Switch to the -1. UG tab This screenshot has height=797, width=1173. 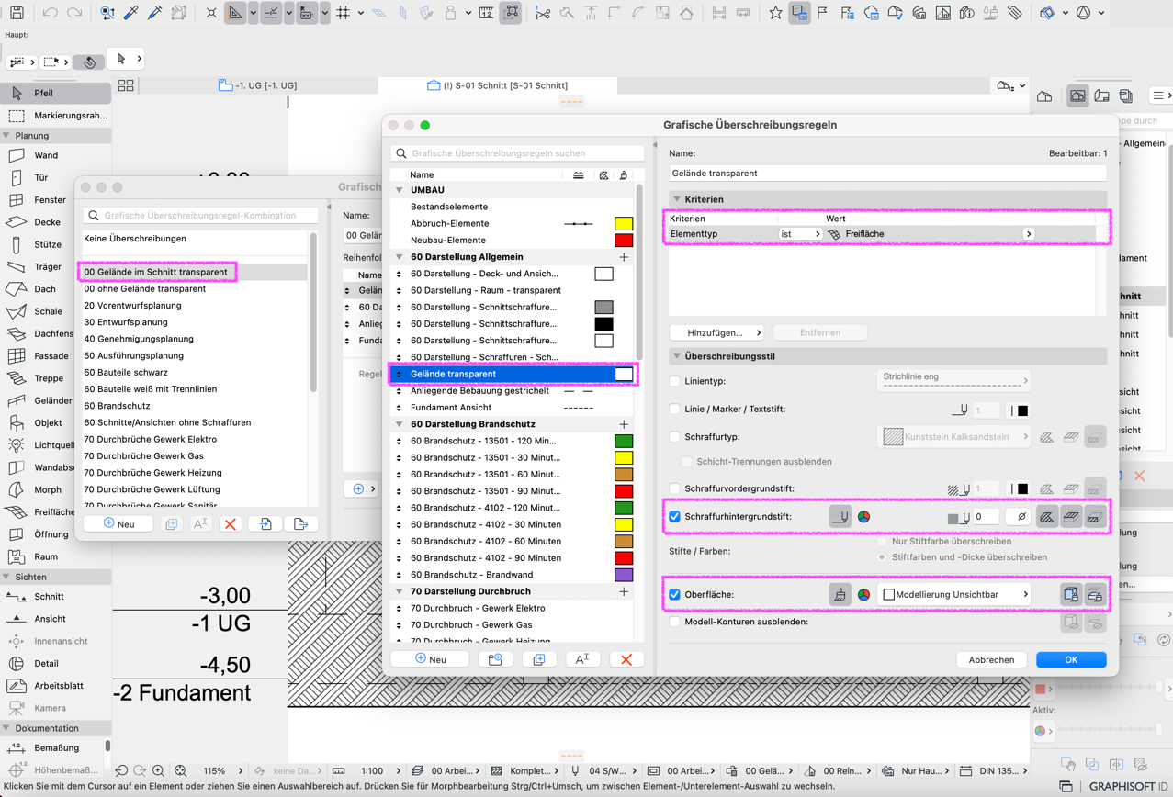258,85
